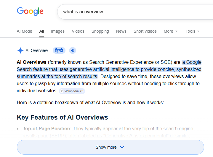Expand overview with Show more button
The height and width of the screenshot is (157, 213).
(110, 147)
